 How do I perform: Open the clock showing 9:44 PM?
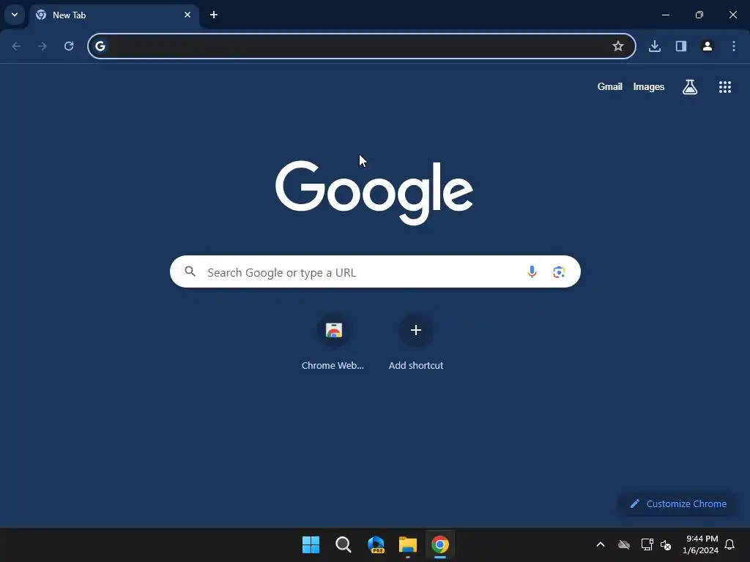701,544
